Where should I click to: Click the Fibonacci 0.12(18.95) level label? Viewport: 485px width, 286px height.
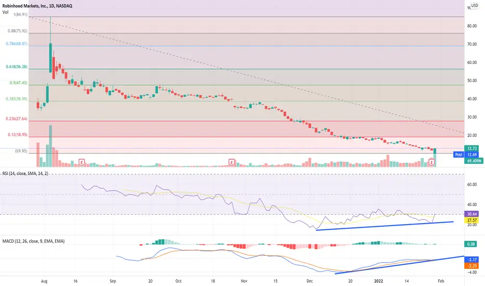click(17, 135)
